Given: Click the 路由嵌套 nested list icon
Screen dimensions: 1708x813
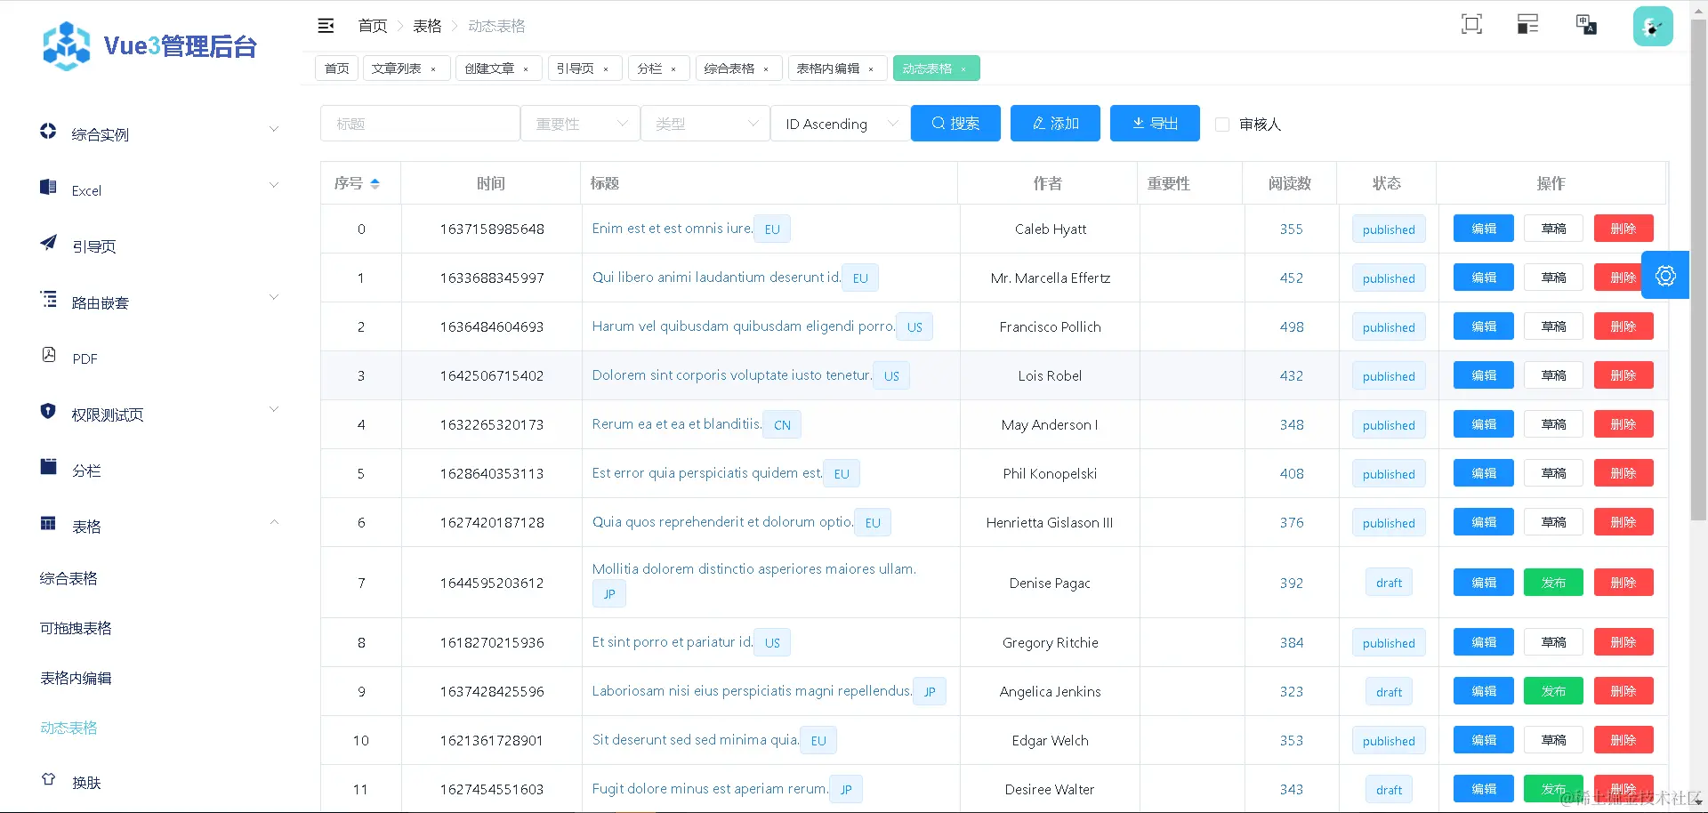Looking at the screenshot, I should (48, 299).
